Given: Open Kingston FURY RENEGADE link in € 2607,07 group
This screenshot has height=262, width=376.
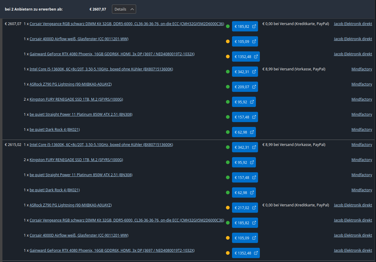Looking at the screenshot, I should [x=76, y=99].
